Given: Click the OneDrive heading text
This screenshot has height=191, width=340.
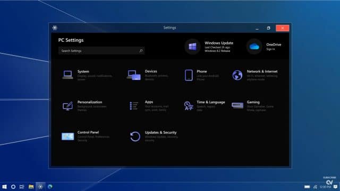Looking at the screenshot, I should pyautogui.click(x=274, y=45).
